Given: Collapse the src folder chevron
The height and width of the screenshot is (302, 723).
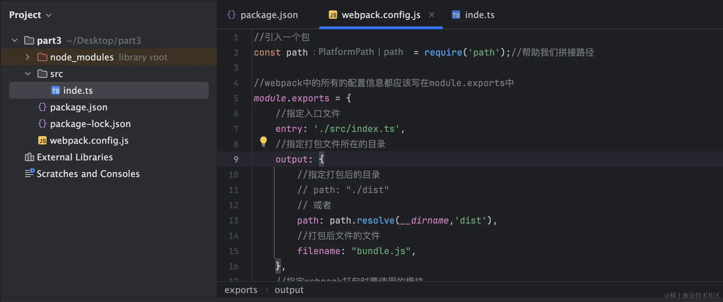Looking at the screenshot, I should tap(28, 74).
